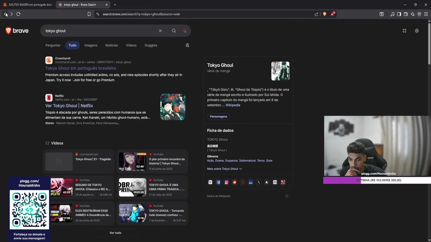View site information next to URL
Viewport: 431px width, 242px height.
click(x=98, y=14)
